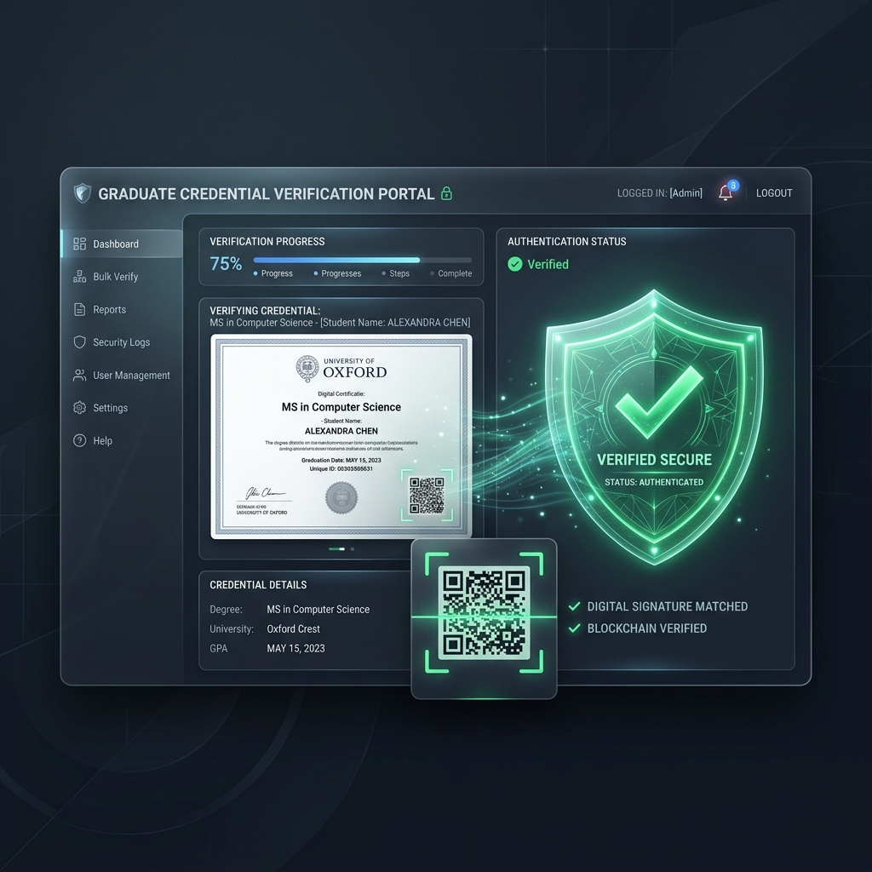Click the green padlock icon after the title
The width and height of the screenshot is (872, 872).
tap(446, 193)
